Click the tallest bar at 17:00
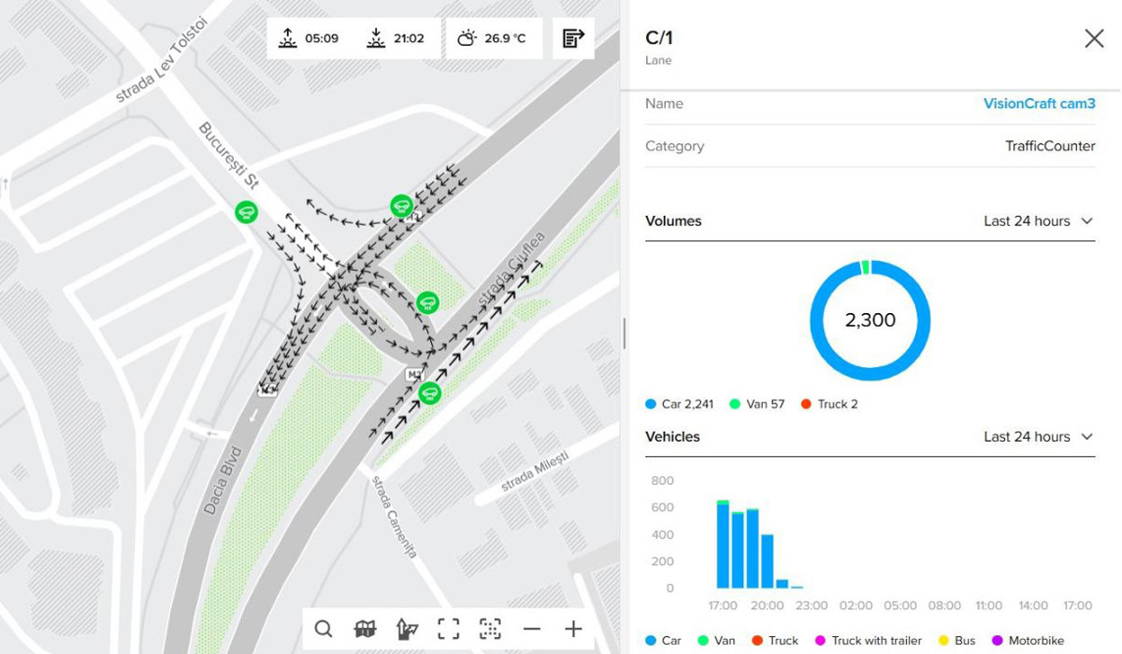The height and width of the screenshot is (654, 1122). coord(723,547)
